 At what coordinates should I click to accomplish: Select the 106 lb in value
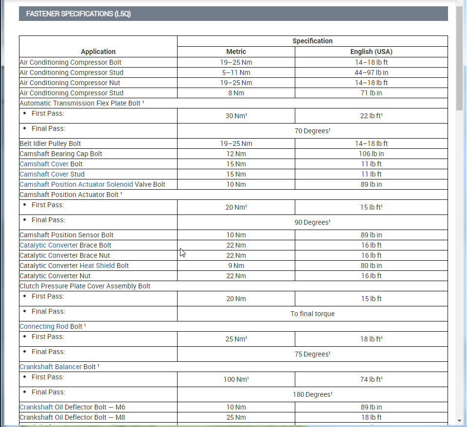371,154
